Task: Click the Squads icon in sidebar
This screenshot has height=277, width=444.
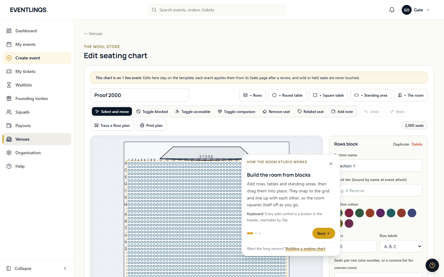Action: pyautogui.click(x=9, y=112)
